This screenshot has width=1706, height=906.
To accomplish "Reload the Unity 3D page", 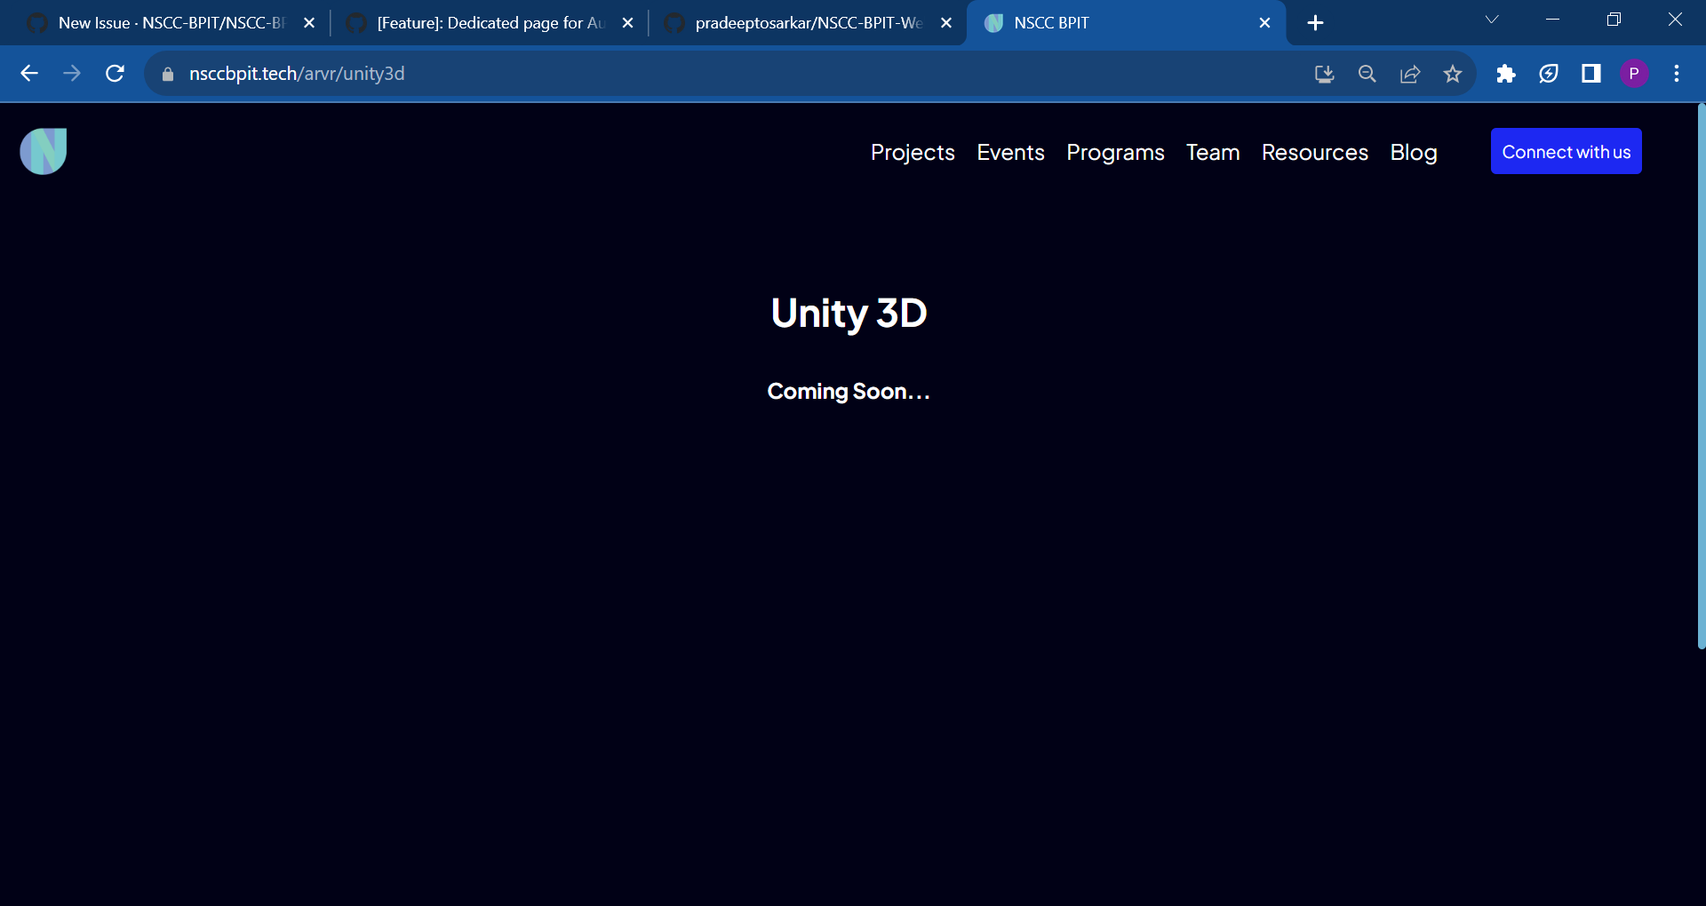I will pyautogui.click(x=115, y=74).
